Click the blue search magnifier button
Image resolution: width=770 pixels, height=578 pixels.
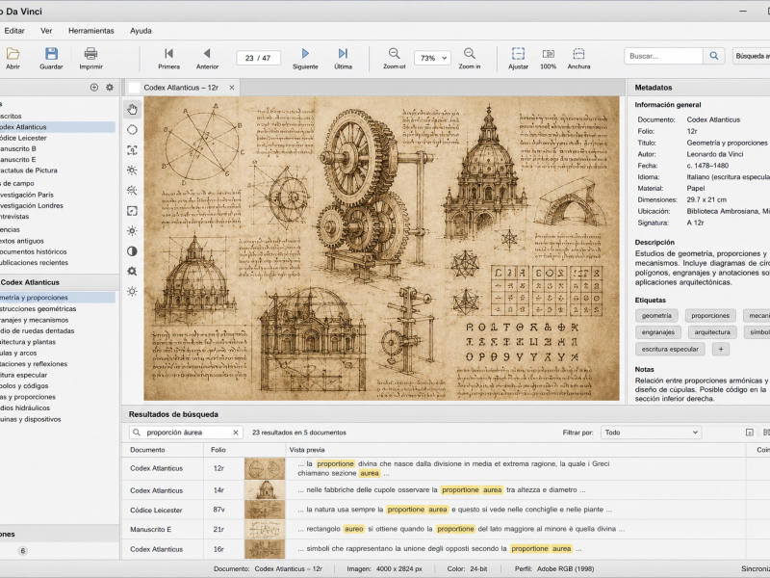pyautogui.click(x=714, y=56)
